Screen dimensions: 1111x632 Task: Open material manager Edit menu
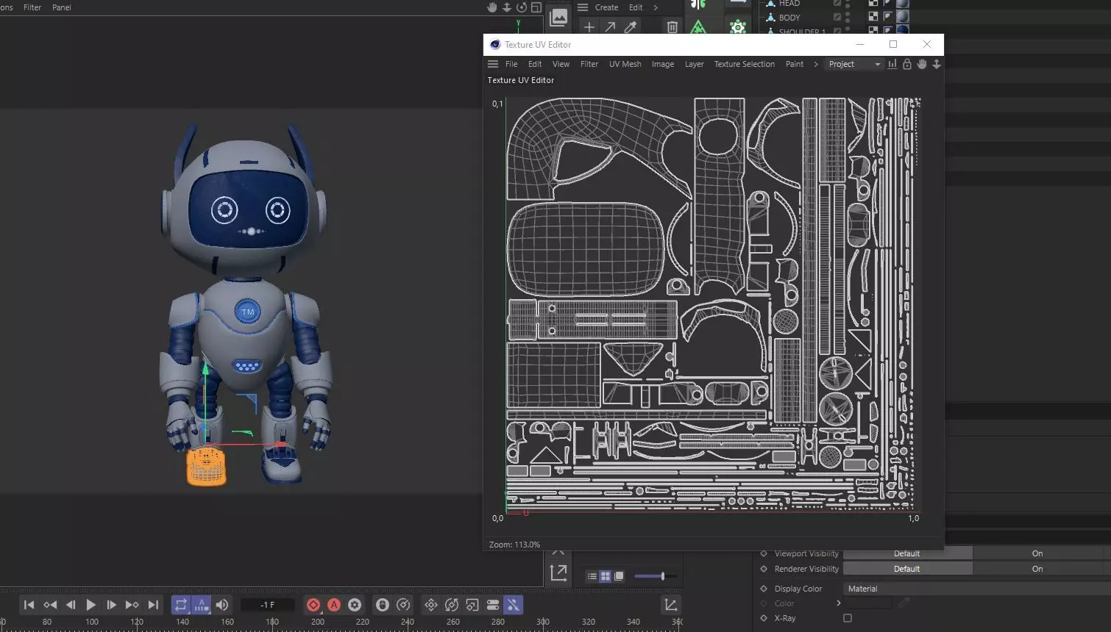click(636, 7)
